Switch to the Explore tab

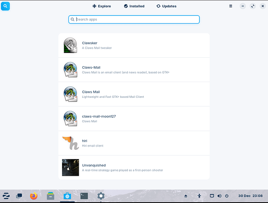pyautogui.click(x=102, y=6)
